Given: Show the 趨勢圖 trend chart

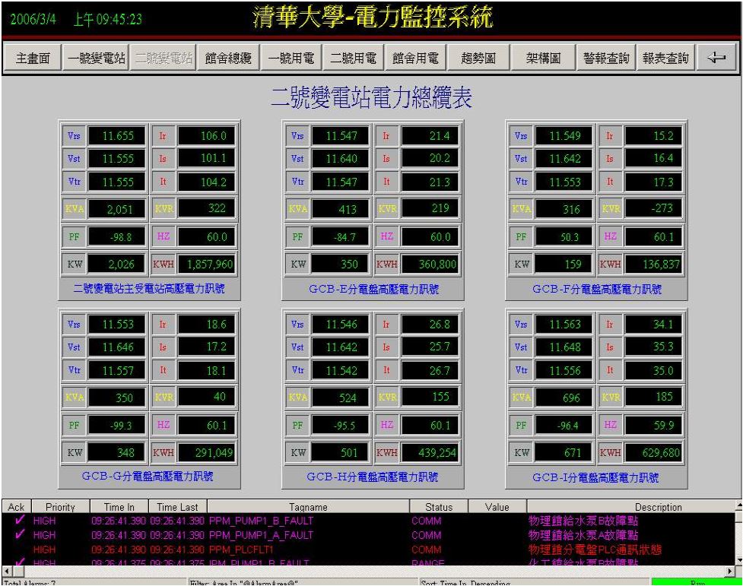Looking at the screenshot, I should point(478,58).
